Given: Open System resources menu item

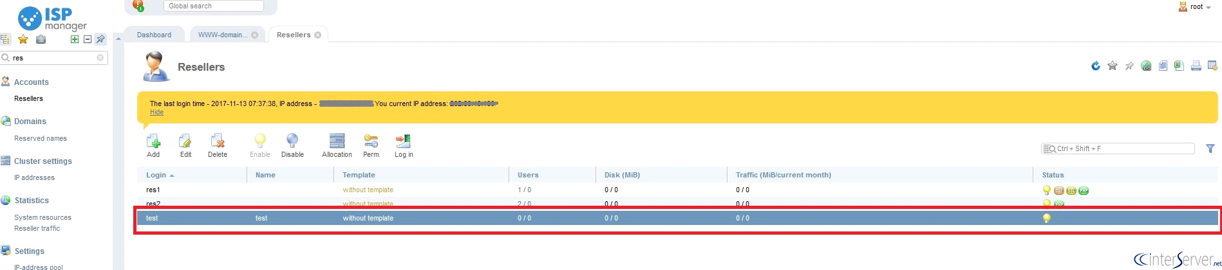Looking at the screenshot, I should tap(42, 217).
